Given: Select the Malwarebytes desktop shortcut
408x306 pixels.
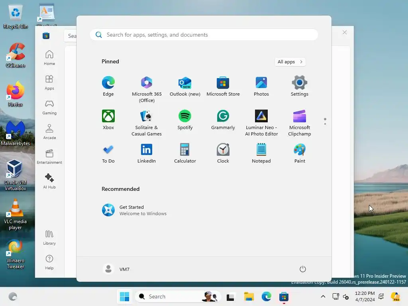Looking at the screenshot, I should coord(16,133).
